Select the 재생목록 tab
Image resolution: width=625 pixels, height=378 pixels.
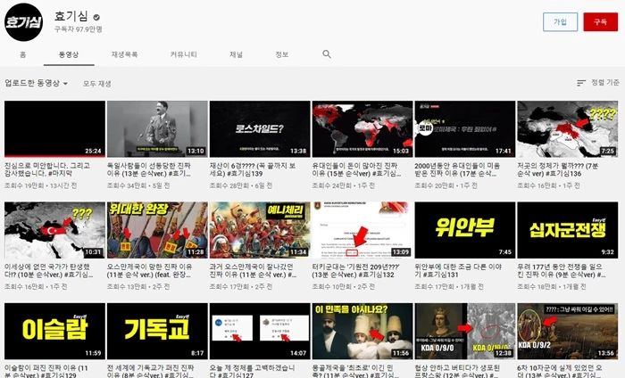(x=124, y=54)
